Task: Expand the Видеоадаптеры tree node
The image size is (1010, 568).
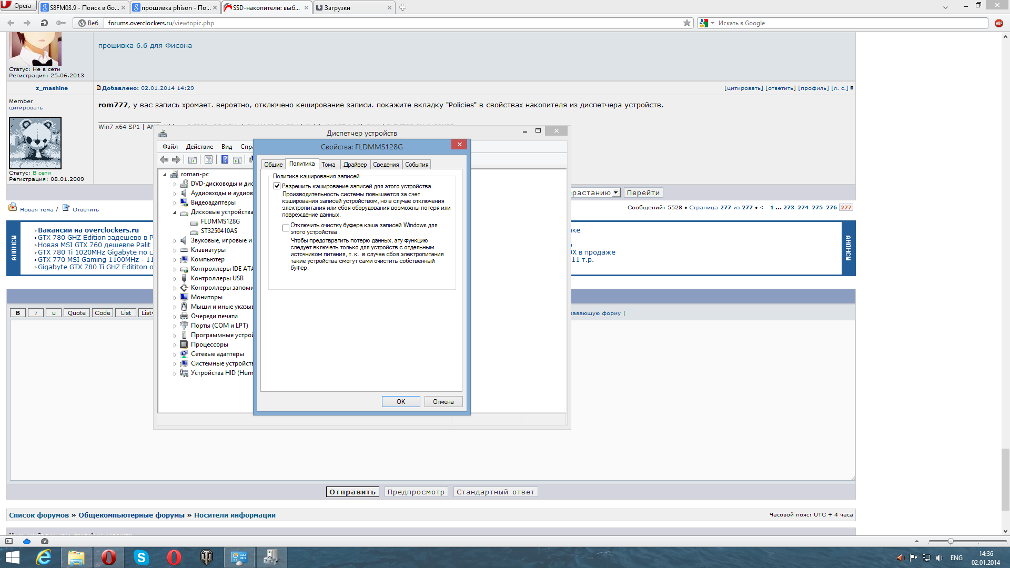Action: [x=175, y=203]
